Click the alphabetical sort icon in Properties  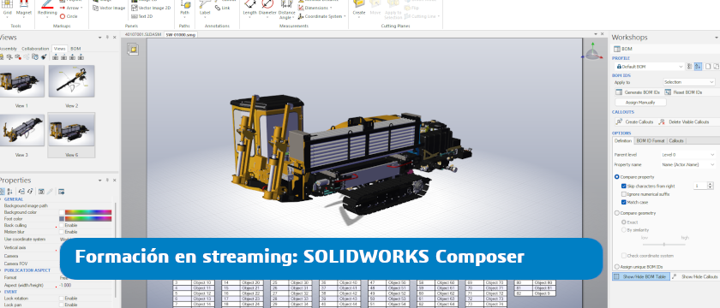click(9, 192)
